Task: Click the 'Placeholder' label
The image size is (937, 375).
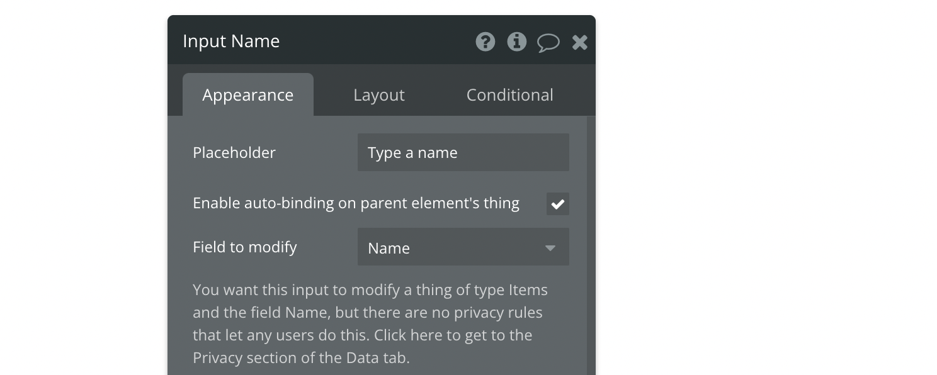Action: [x=234, y=152]
